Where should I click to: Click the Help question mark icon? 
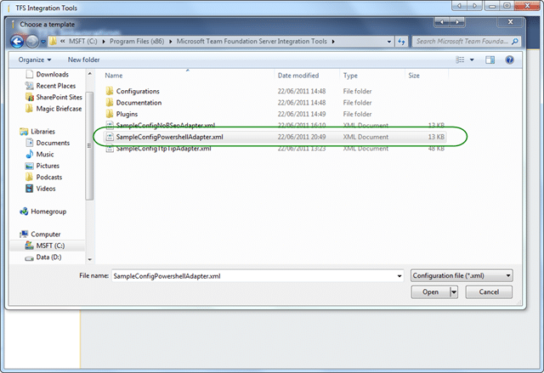[x=509, y=60]
